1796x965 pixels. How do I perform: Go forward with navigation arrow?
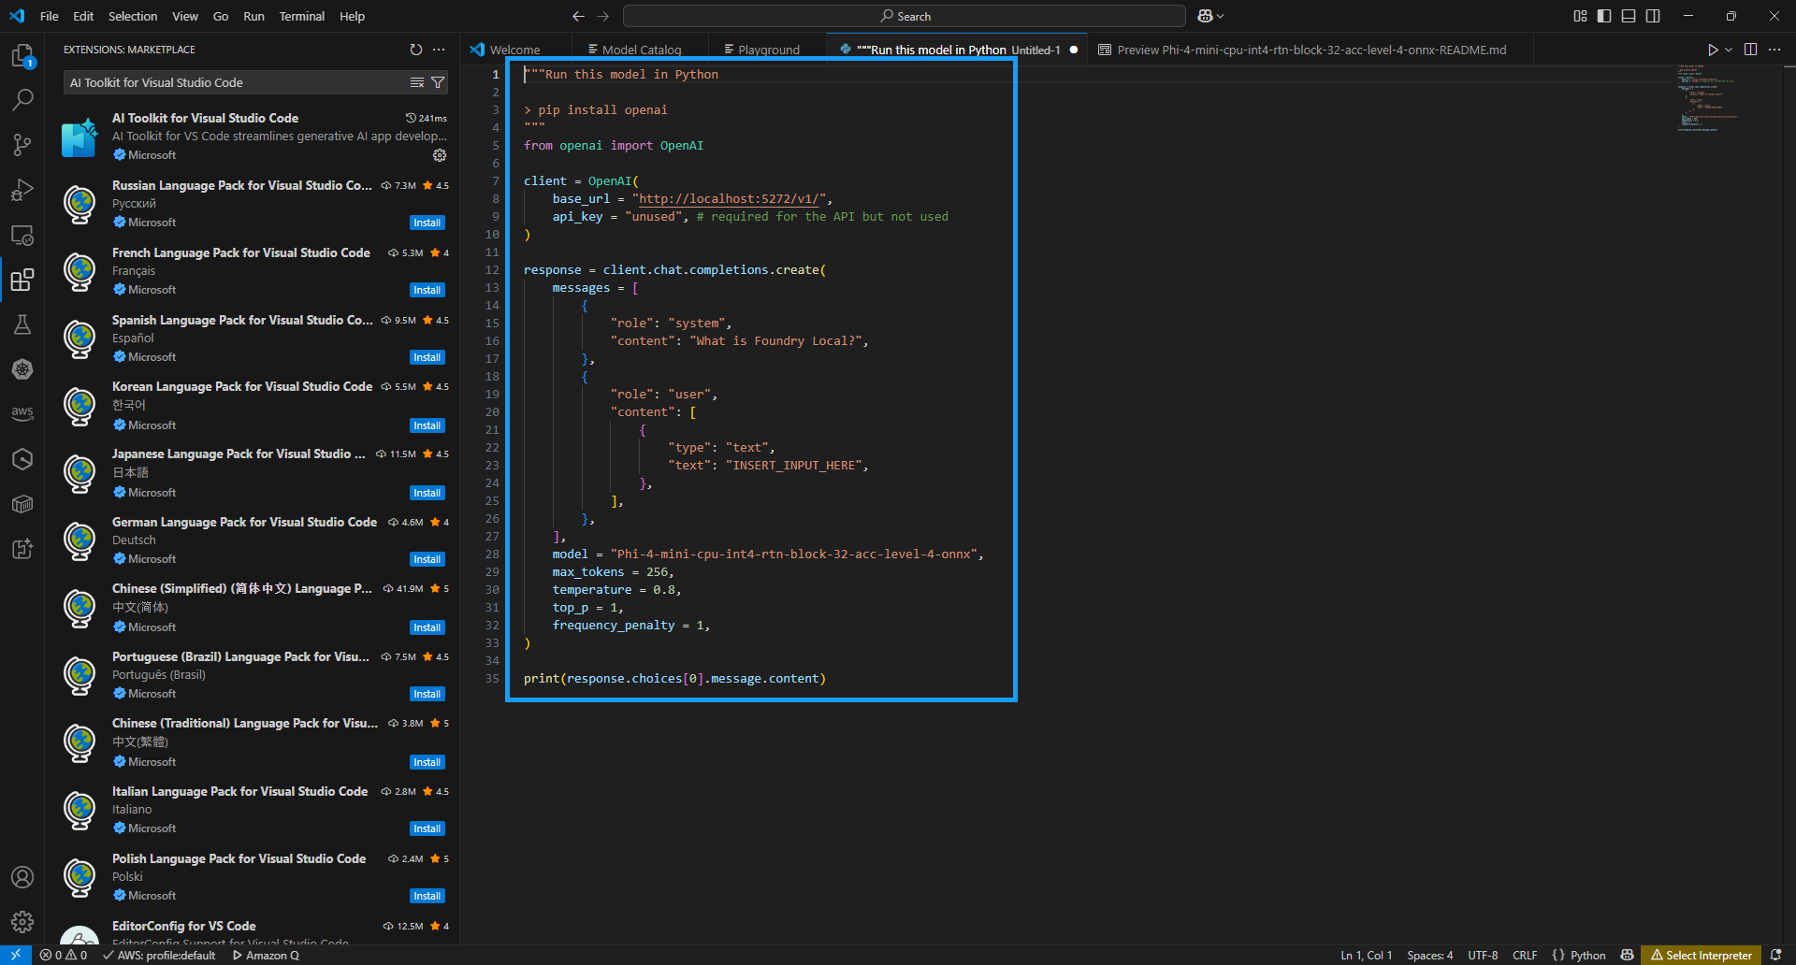(602, 16)
